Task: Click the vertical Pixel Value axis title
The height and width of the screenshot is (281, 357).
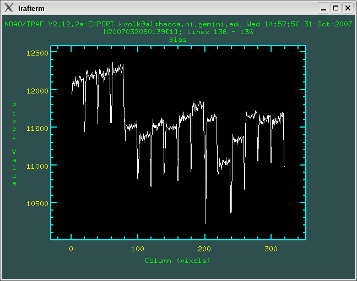Action: [14, 145]
